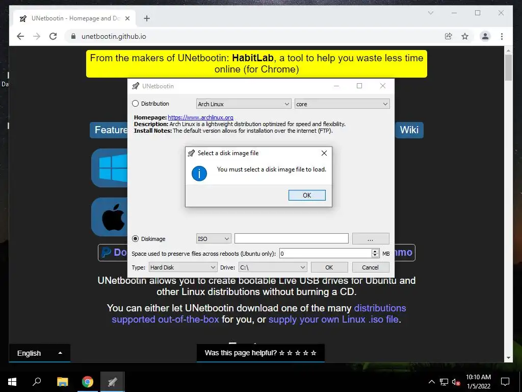Go forward in Chrome

(x=37, y=36)
